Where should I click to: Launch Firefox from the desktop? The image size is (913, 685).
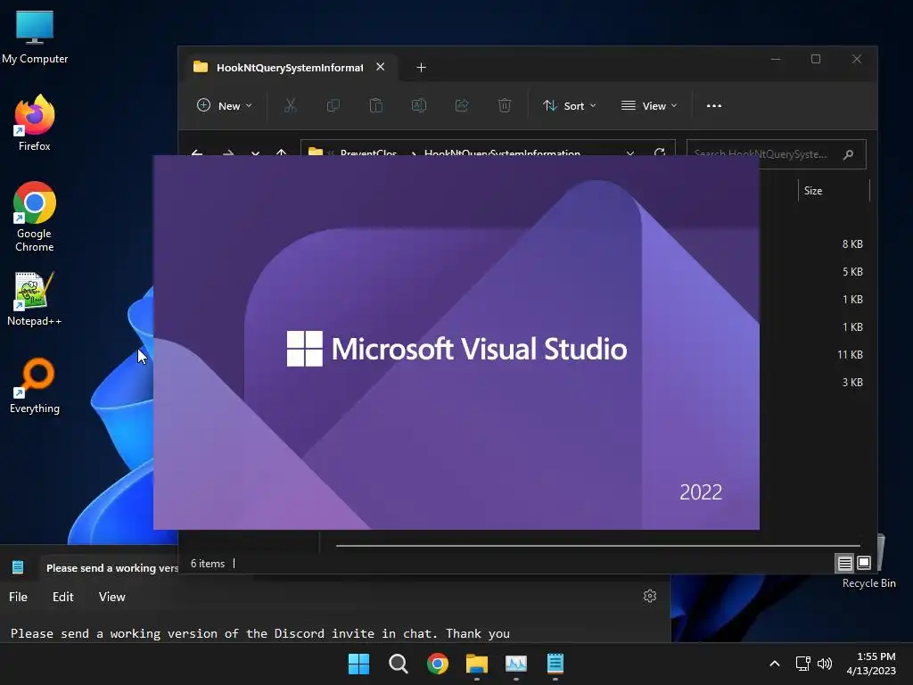coord(35,123)
